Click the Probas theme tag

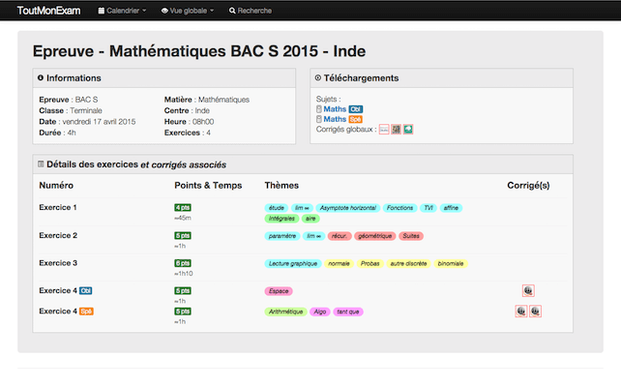370,263
